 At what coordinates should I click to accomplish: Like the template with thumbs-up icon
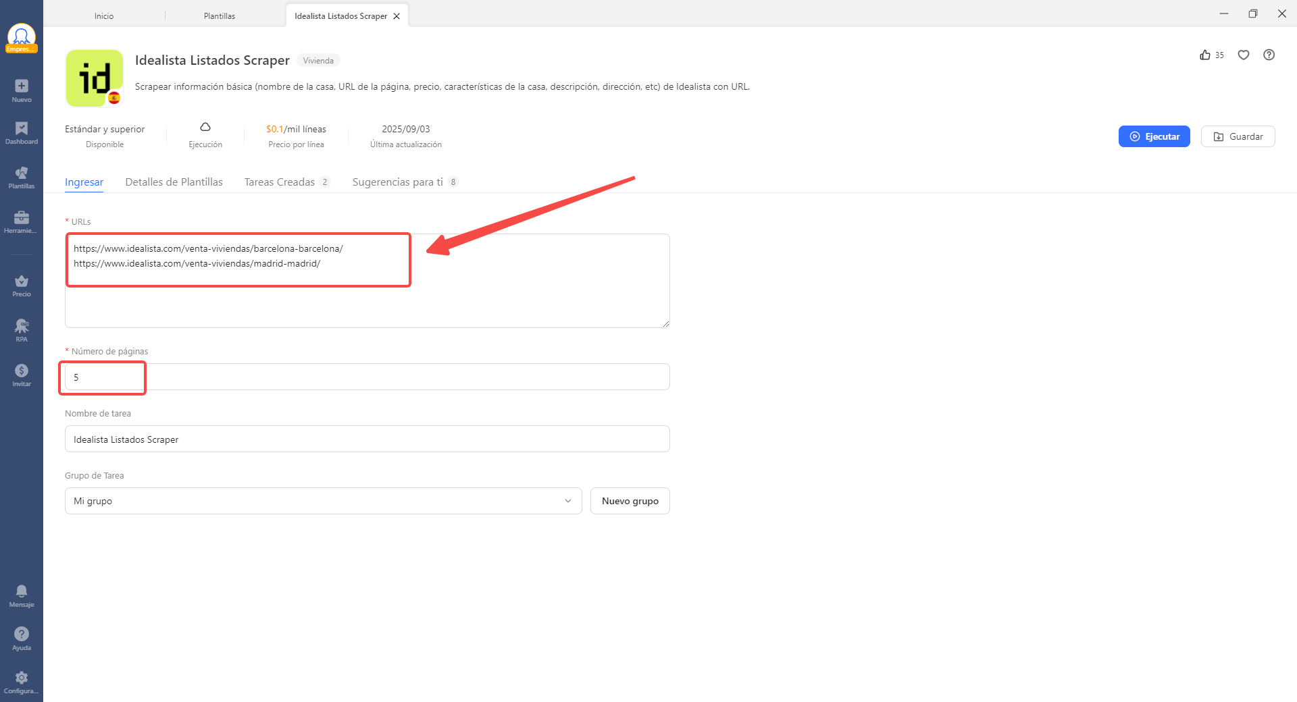pos(1205,55)
